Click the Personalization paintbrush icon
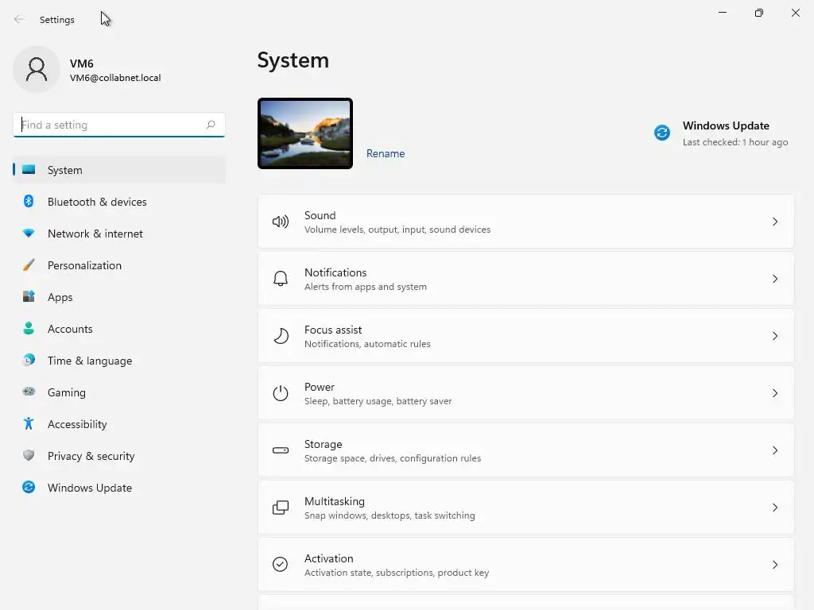The height and width of the screenshot is (610, 814). tap(29, 265)
